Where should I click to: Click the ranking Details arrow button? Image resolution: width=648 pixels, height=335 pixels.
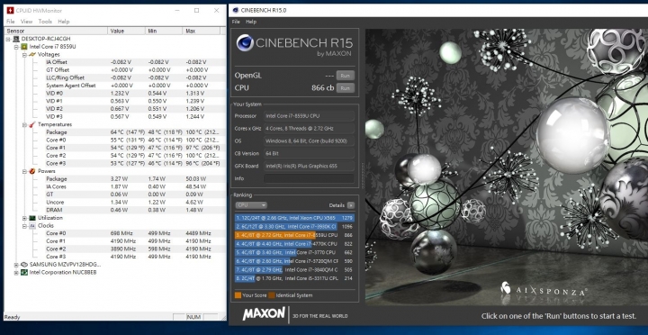(350, 205)
